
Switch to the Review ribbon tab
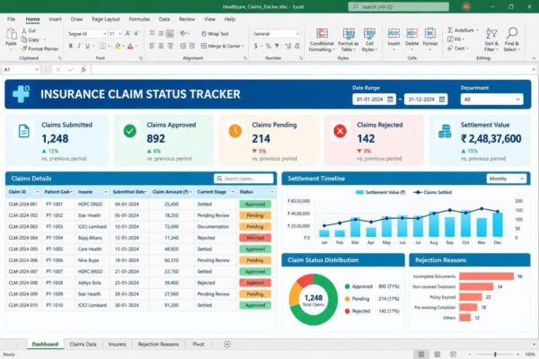point(187,19)
